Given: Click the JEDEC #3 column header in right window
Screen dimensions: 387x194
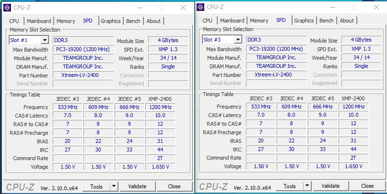Looking at the screenshot, I should point(260,98).
